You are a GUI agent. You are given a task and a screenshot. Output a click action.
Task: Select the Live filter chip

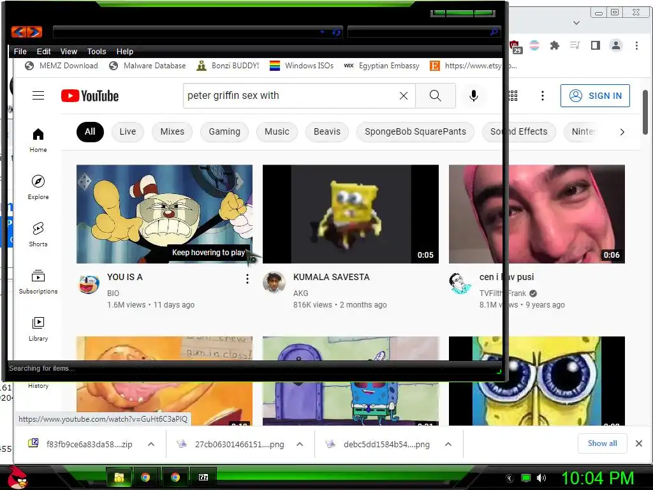coord(128,131)
